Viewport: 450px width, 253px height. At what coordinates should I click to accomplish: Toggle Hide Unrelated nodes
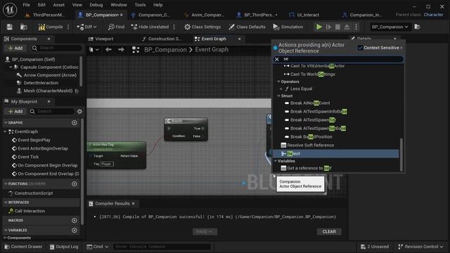(150, 27)
